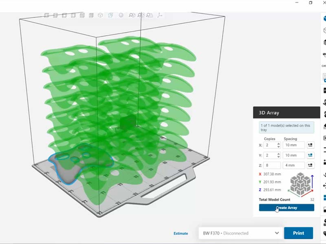Click the solid sphere shading icon
The width and height of the screenshot is (326, 244).
pos(121,15)
